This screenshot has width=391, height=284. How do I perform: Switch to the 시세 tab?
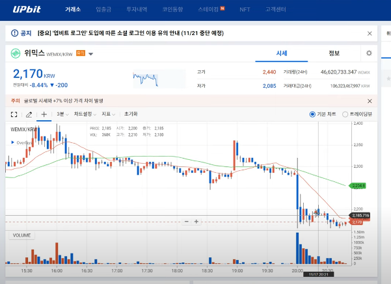282,53
